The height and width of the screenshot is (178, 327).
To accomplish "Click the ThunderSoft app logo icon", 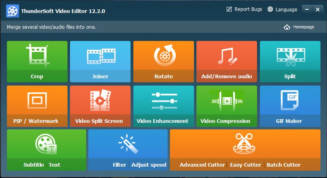I will click(x=13, y=11).
